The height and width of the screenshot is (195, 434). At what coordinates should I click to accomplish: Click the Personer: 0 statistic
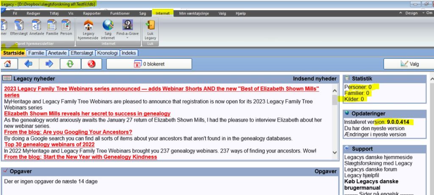tap(358, 87)
